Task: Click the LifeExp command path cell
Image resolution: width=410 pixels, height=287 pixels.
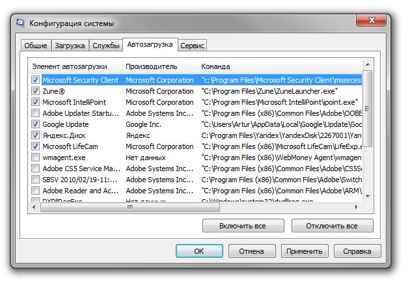Action: tap(282, 146)
